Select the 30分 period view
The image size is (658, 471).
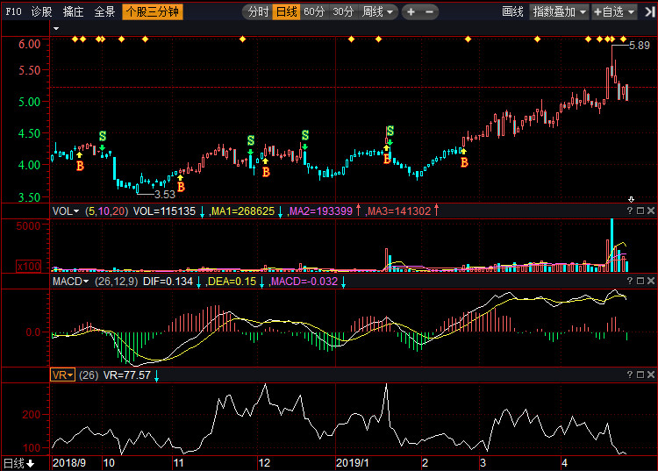click(343, 12)
